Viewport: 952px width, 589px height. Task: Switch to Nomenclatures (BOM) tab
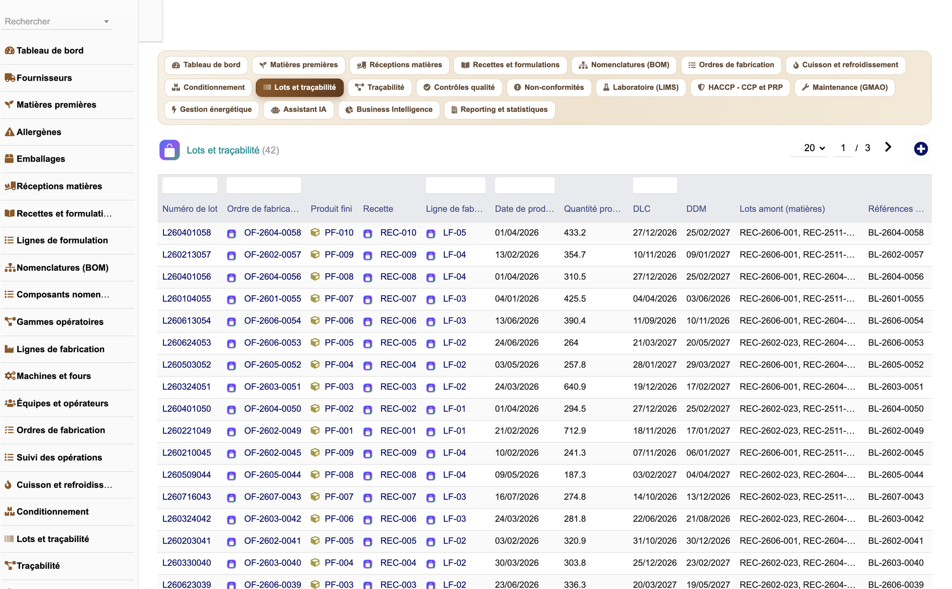click(624, 65)
